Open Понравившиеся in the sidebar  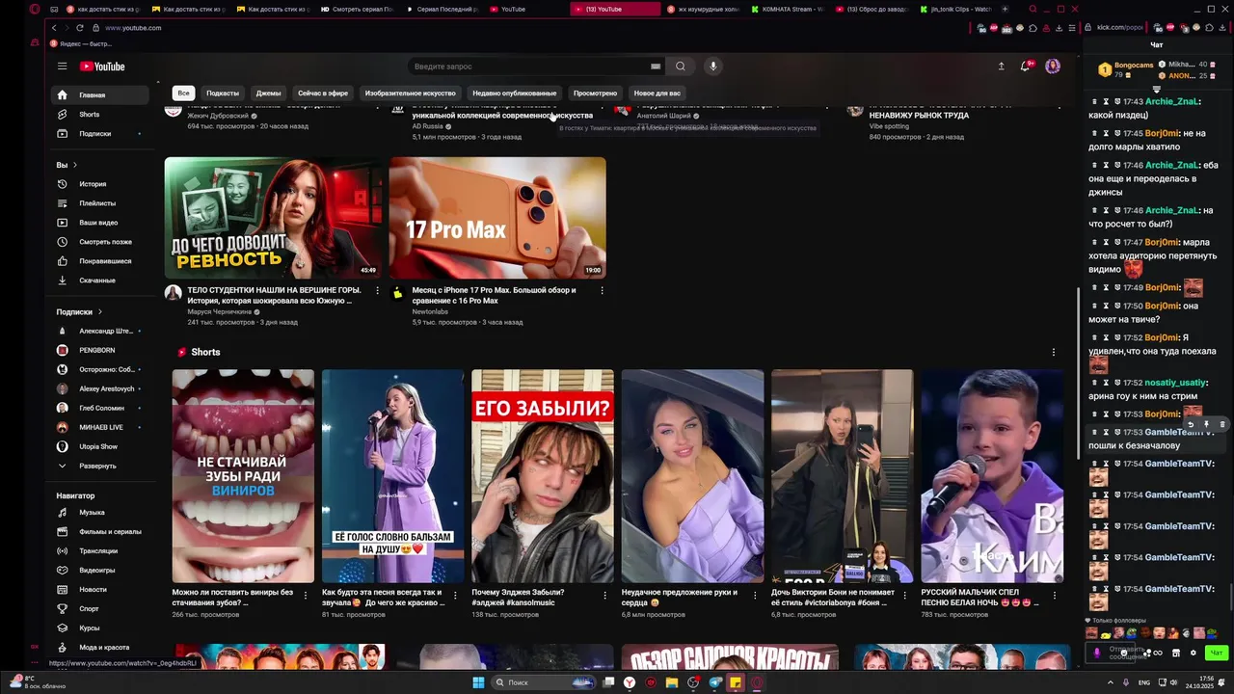click(100, 261)
